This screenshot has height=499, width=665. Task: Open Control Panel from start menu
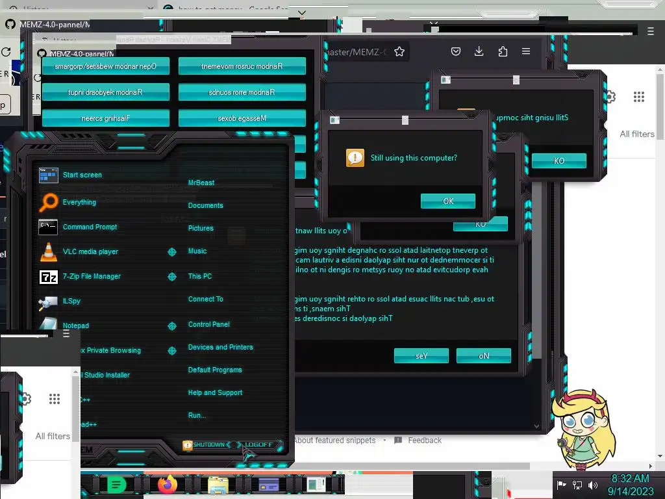pos(208,324)
